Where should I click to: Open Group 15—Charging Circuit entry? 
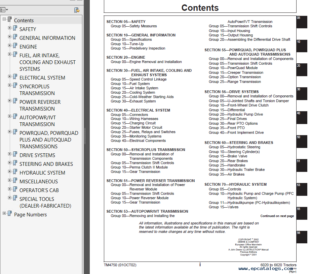click(133, 123)
